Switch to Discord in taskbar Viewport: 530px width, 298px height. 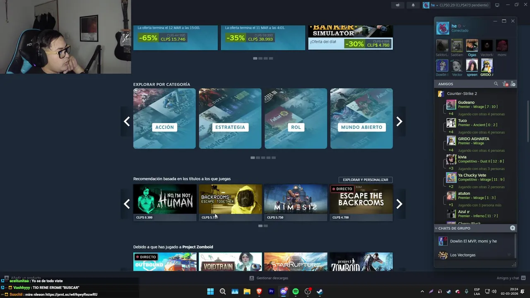[x=284, y=291]
